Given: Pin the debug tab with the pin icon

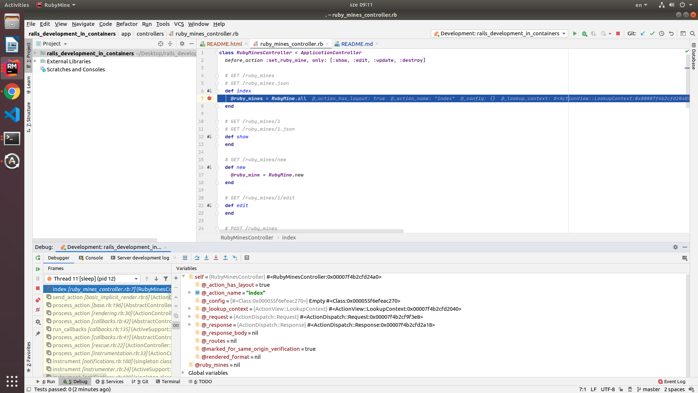Looking at the screenshot, I should pos(38,333).
